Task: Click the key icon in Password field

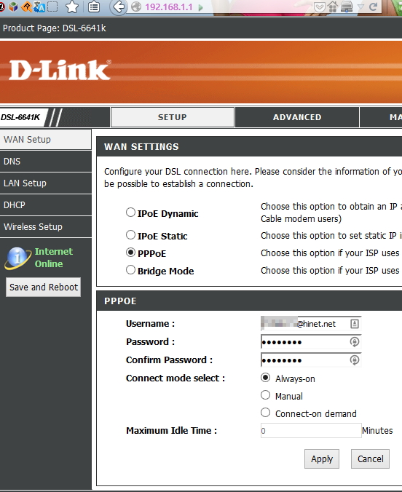Action: pyautogui.click(x=354, y=341)
